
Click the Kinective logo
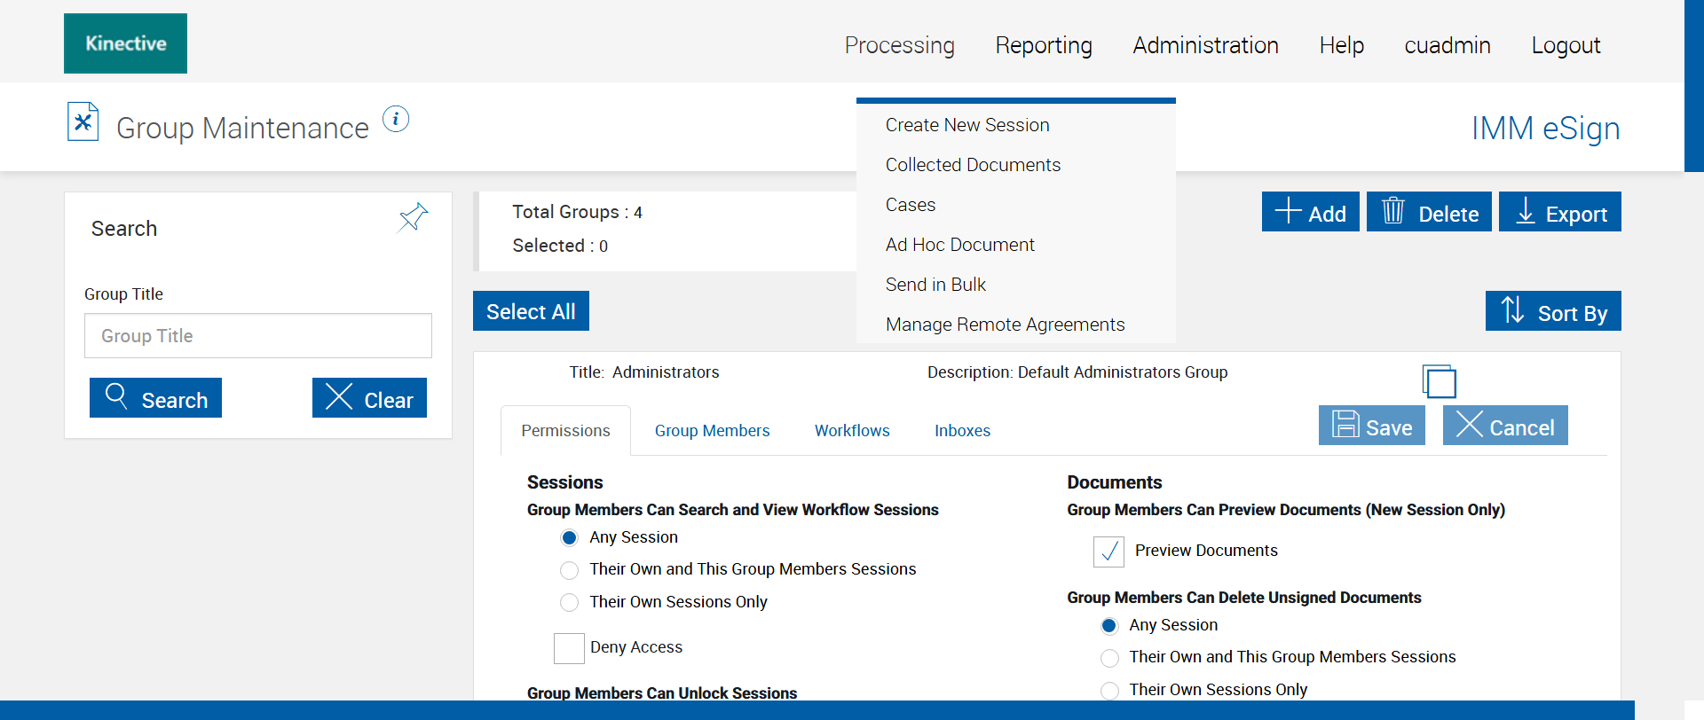point(125,43)
